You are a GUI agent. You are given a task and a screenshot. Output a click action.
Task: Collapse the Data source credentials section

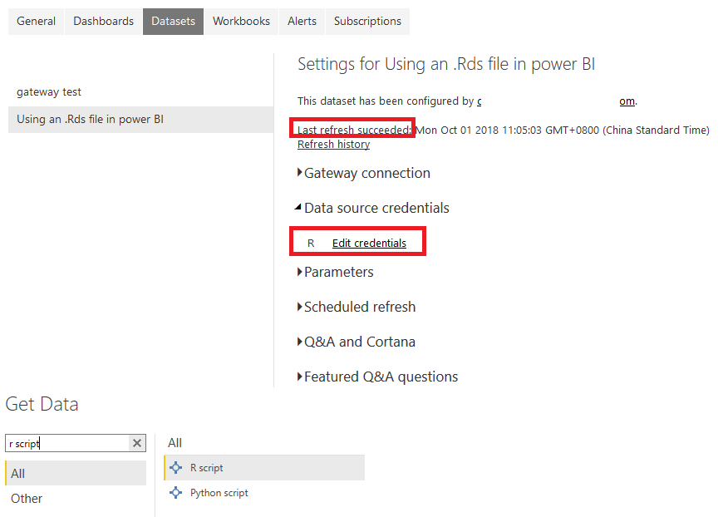click(371, 208)
